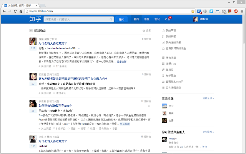Open the Chrome menu hamburger icon

pos(241,11)
